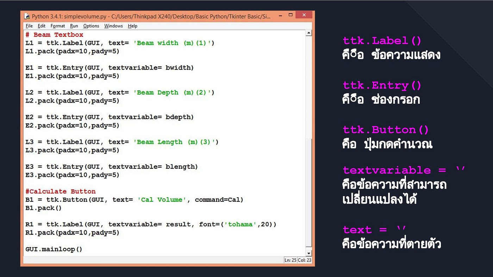The width and height of the screenshot is (493, 277).
Task: Open the File menu
Action: pyautogui.click(x=29, y=26)
